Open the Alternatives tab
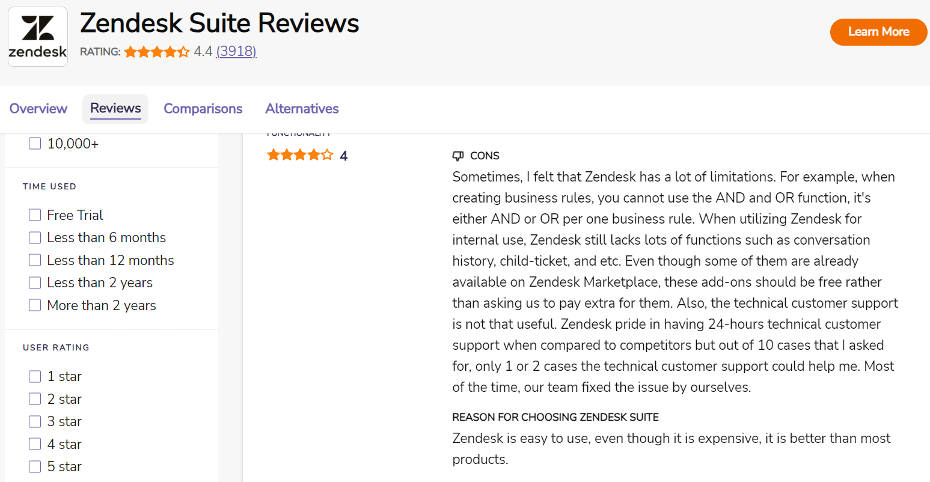Viewport: 930px width, 482px height. [x=302, y=109]
